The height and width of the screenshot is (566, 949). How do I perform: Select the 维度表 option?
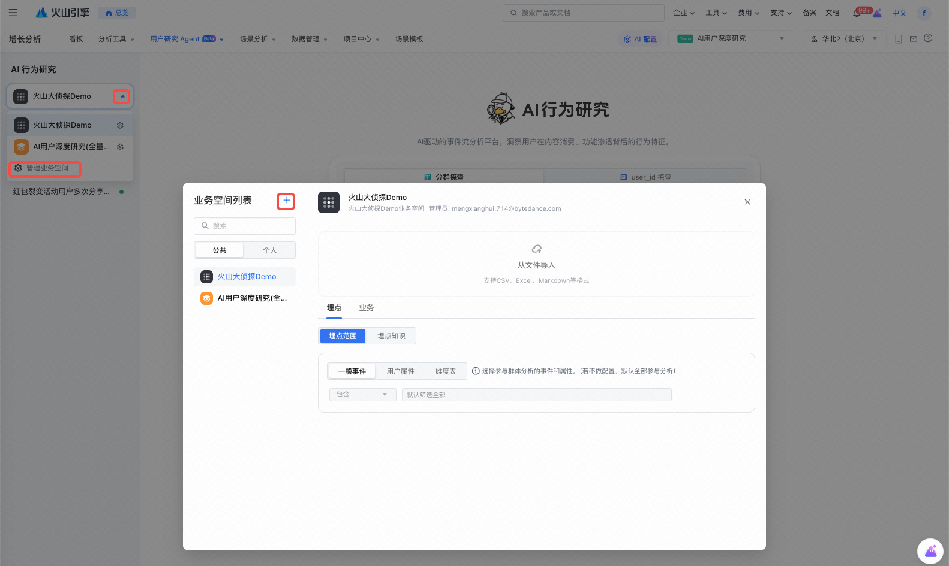click(x=446, y=371)
